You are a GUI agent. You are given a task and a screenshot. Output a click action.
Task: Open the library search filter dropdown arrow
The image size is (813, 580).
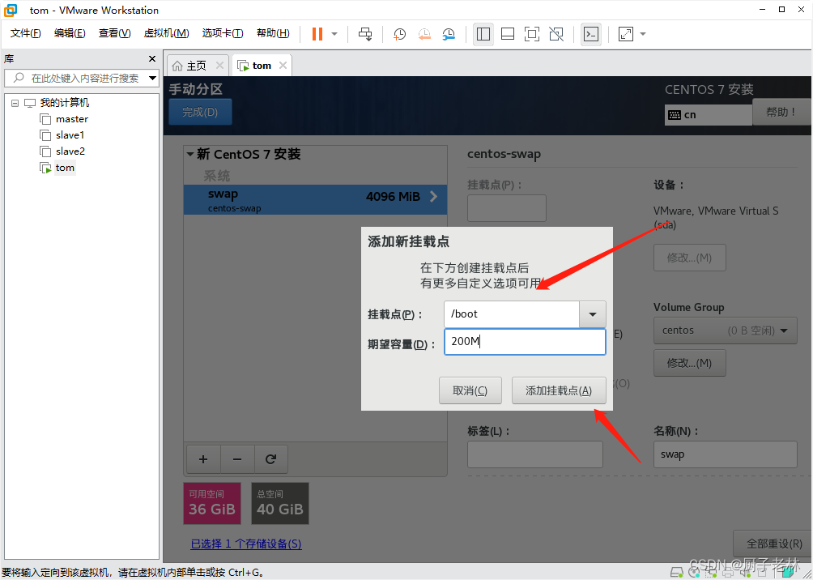tap(152, 78)
